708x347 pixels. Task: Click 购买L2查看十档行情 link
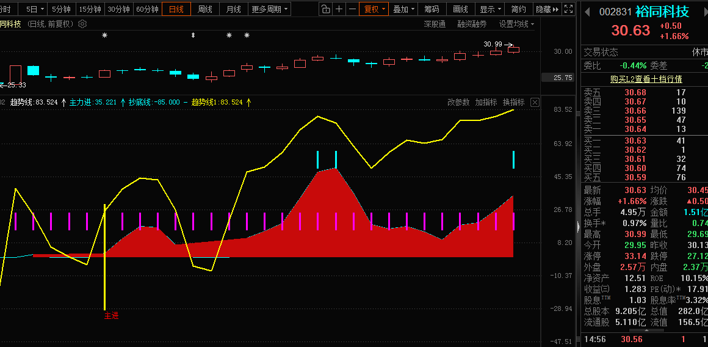click(646, 79)
